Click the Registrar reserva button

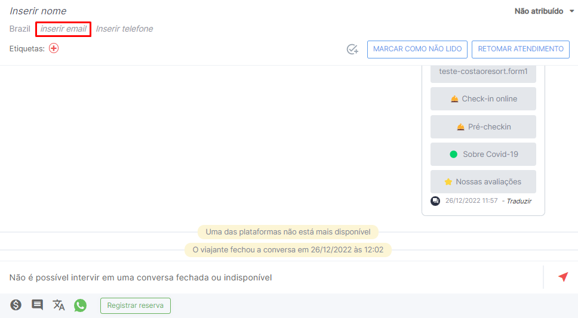coord(136,305)
